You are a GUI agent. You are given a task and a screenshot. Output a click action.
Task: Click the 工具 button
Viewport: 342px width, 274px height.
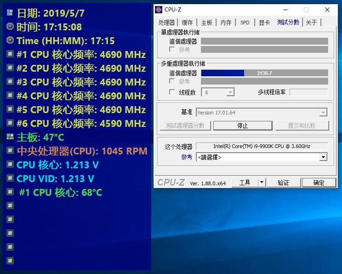[245, 183]
